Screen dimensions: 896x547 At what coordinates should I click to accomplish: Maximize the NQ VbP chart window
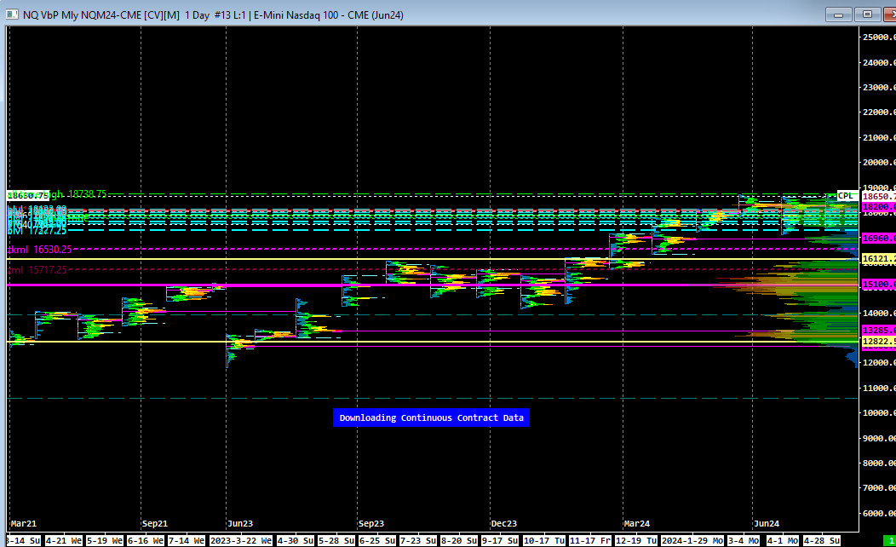point(867,14)
